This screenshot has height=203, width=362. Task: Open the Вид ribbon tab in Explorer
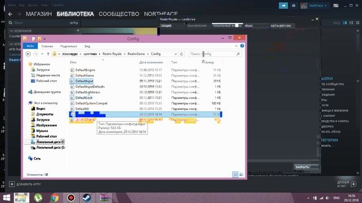point(87,46)
